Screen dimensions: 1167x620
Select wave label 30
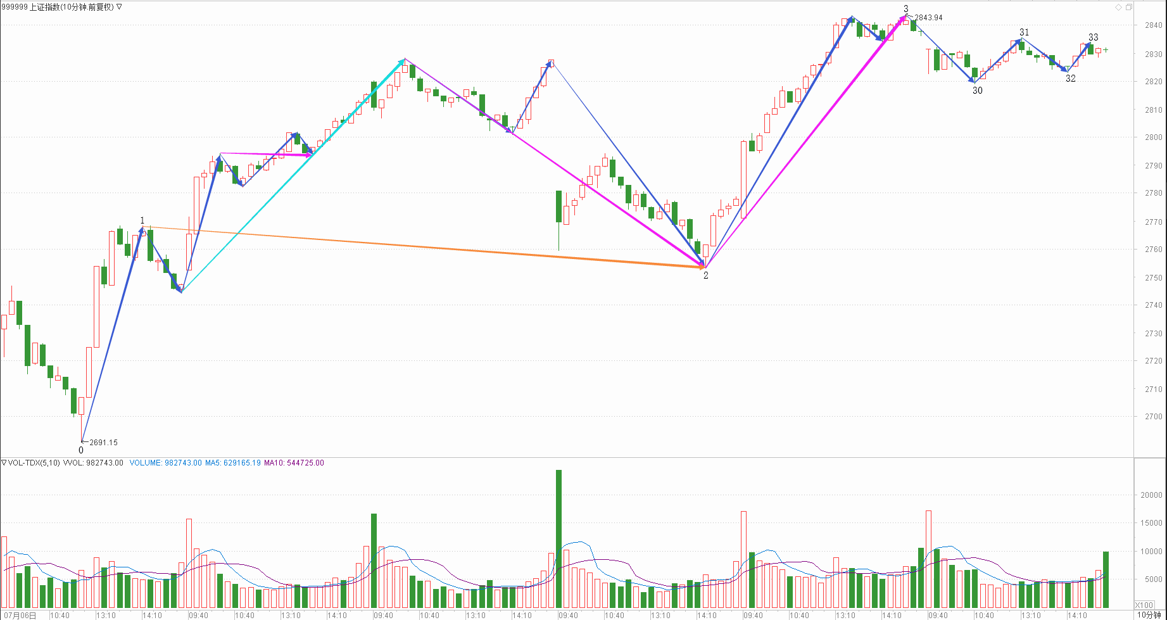click(x=977, y=91)
